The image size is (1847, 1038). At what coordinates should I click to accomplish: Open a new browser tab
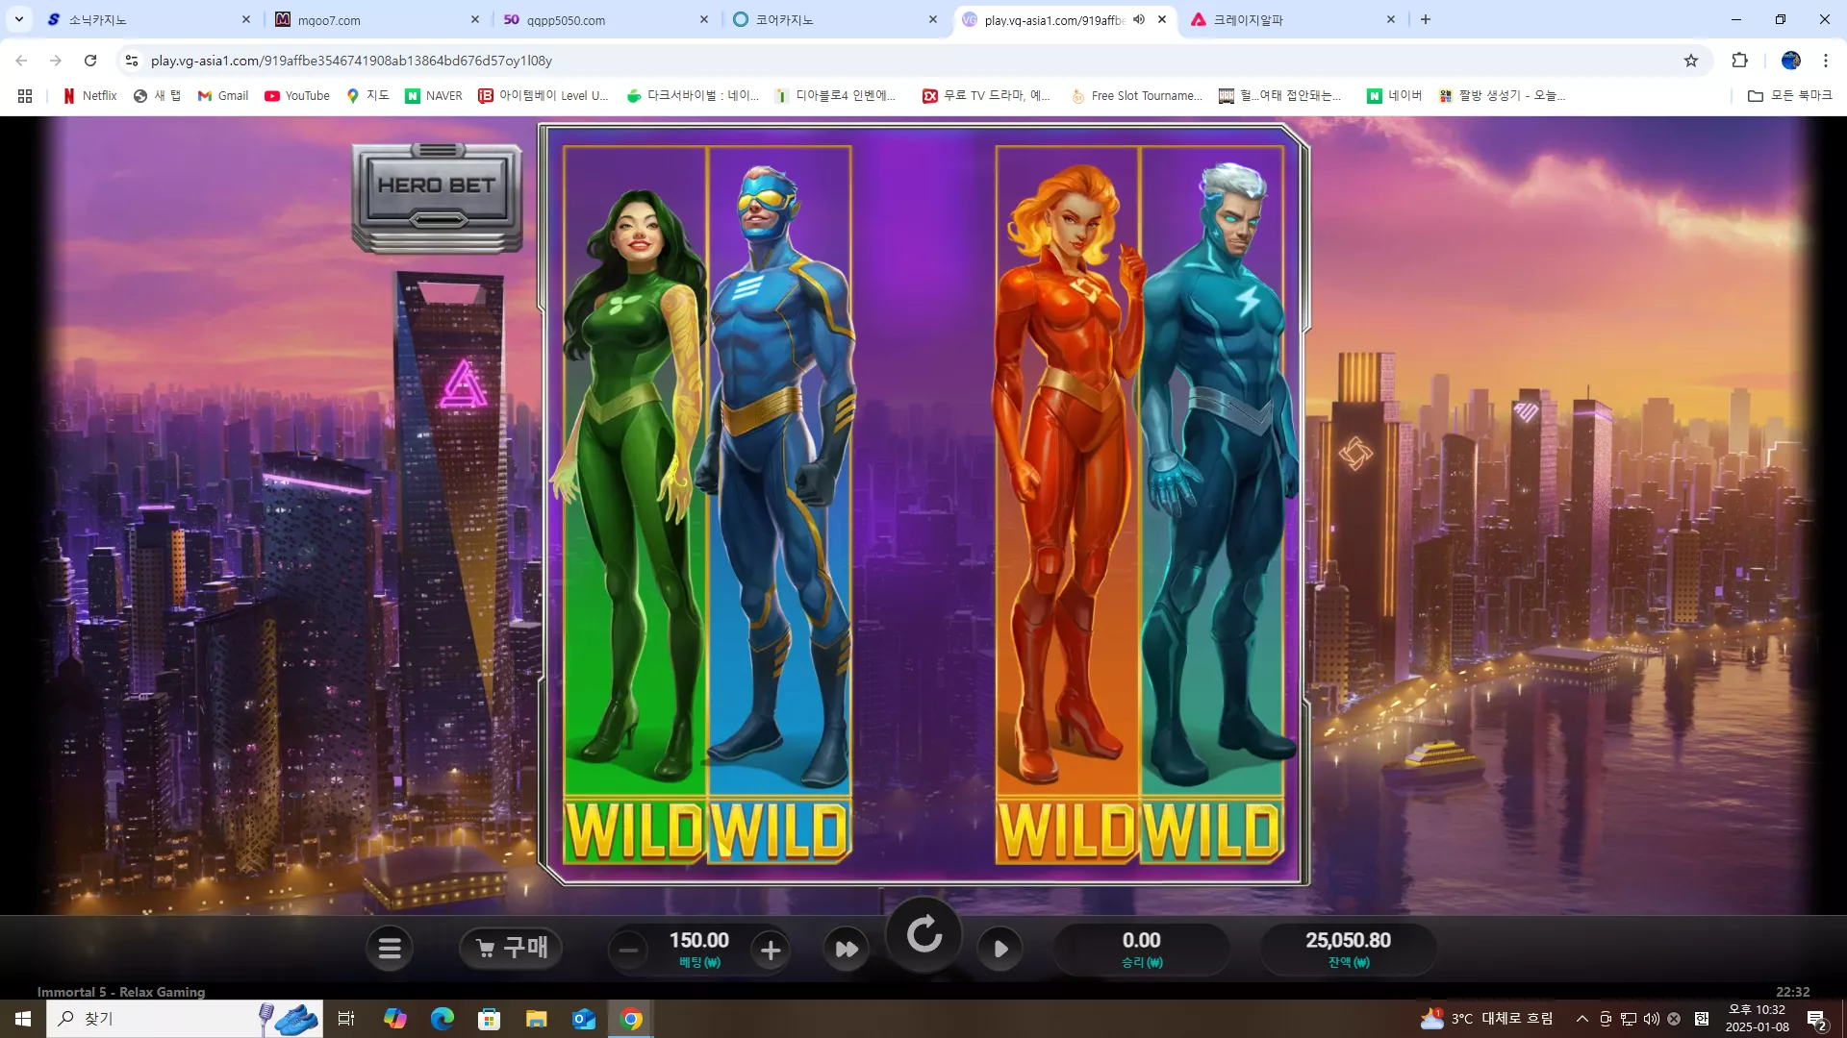(1426, 19)
